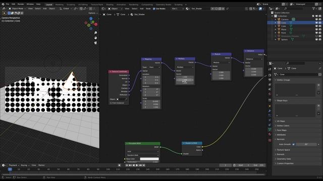Screen dimensions: 323x181
Task: Add a vertex group with plus button
Action: click(x=318, y=85)
